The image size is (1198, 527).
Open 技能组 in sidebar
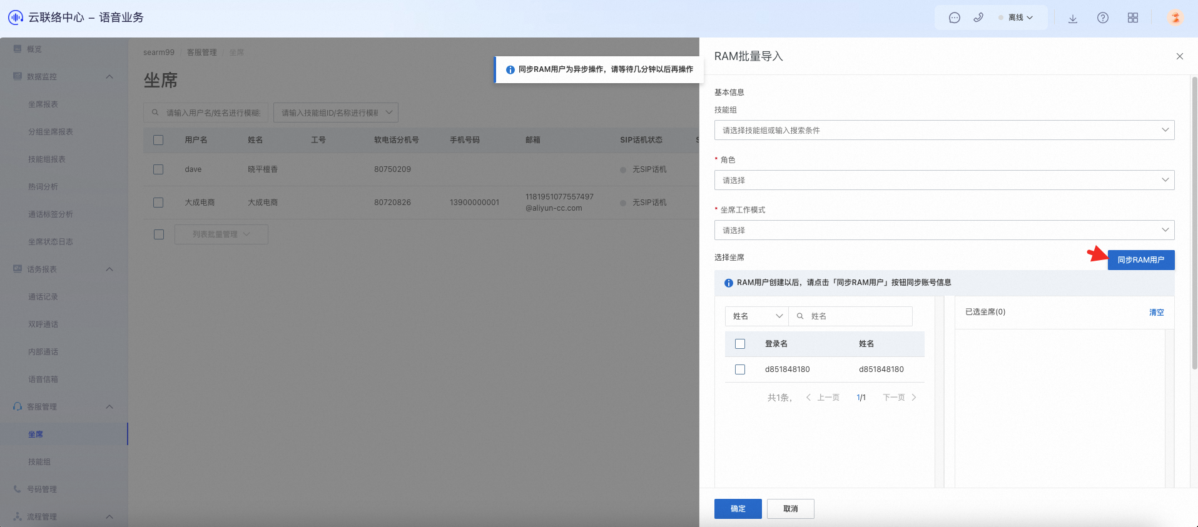pos(39,462)
